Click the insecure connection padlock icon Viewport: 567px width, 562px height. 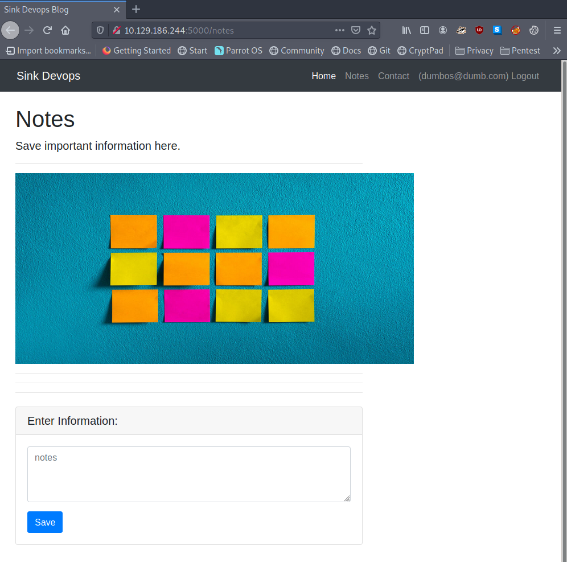[x=116, y=30]
